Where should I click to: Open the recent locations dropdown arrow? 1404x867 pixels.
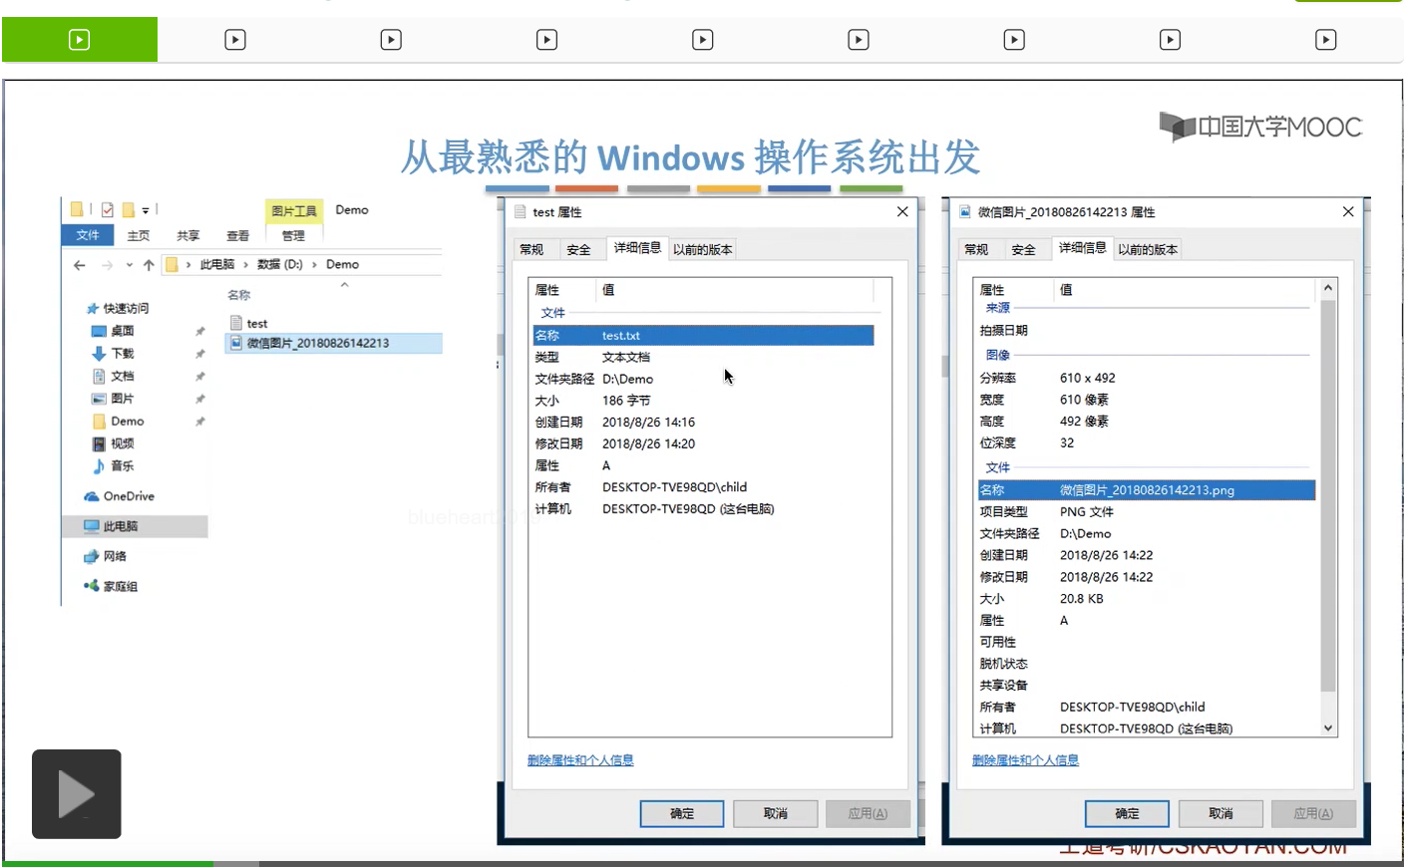tap(130, 265)
